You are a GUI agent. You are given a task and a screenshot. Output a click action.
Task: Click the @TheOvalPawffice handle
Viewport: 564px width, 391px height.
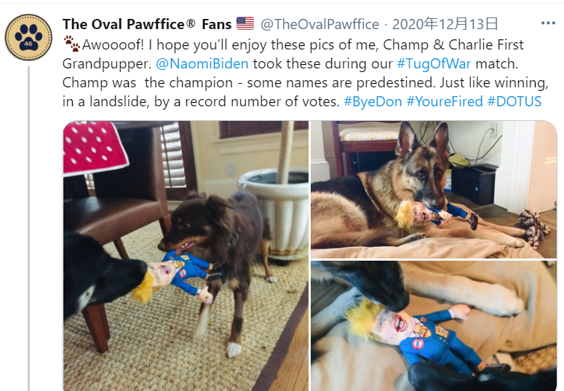[319, 24]
